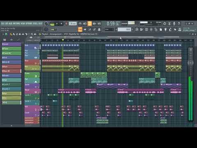
Task: Click the question mark help icon
Action: coord(179,23)
